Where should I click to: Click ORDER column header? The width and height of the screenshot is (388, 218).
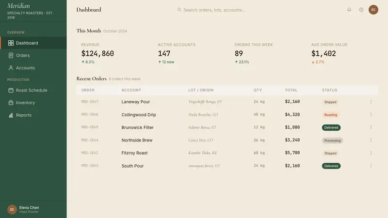(88, 90)
